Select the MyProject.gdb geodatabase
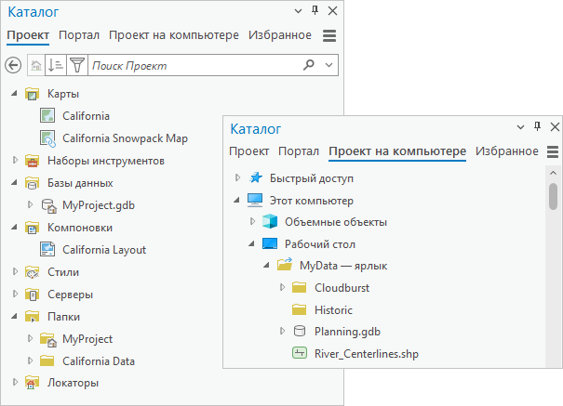Screen dimensions: 563x406 (x=101, y=205)
